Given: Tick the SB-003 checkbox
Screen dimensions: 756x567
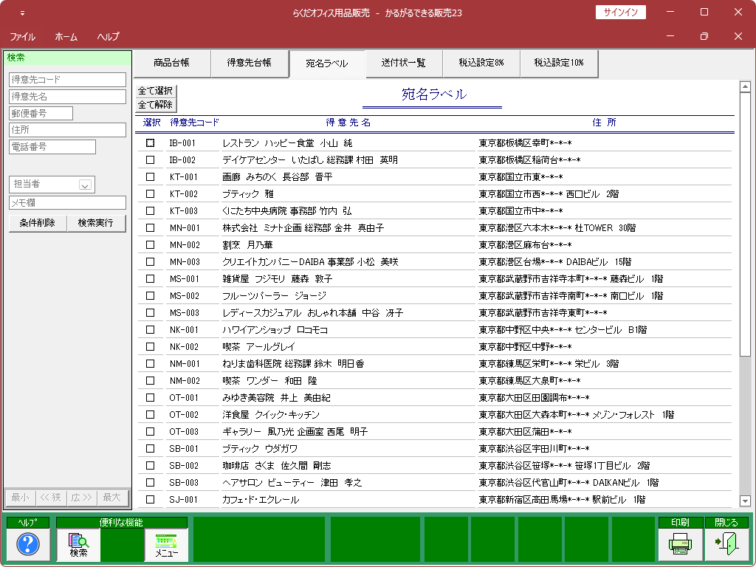Looking at the screenshot, I should pyautogui.click(x=151, y=483).
